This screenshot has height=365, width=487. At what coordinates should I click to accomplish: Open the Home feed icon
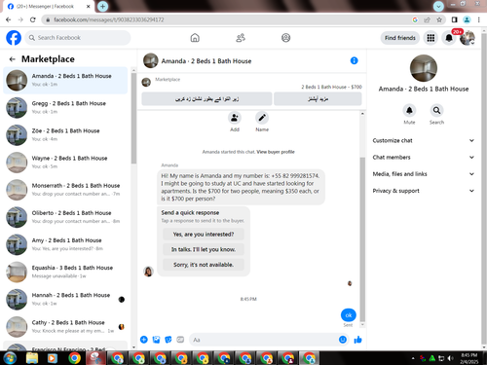(195, 38)
